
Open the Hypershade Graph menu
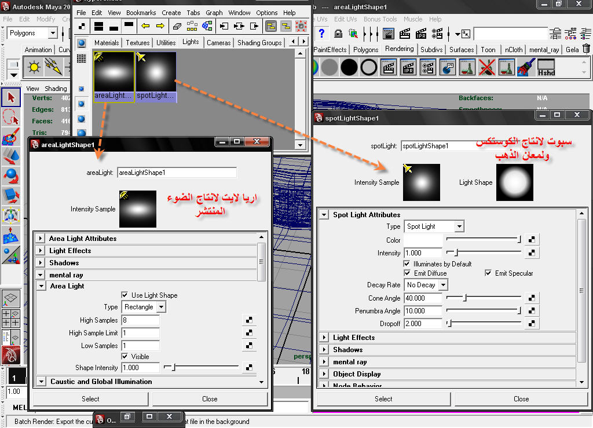(214, 13)
